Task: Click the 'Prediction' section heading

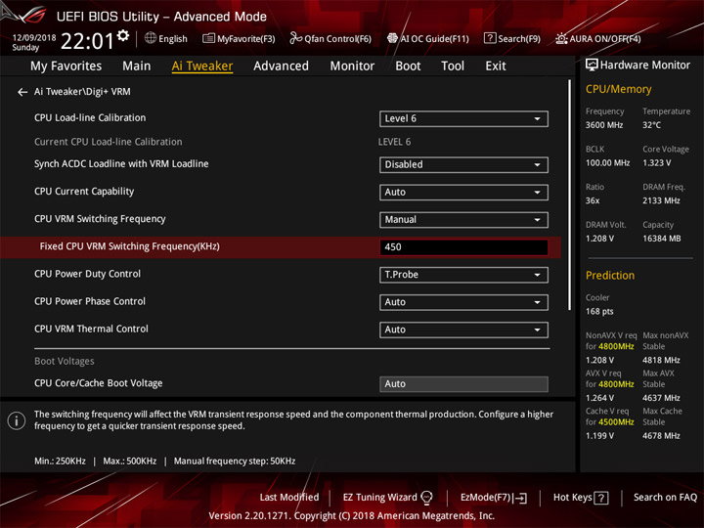Action: tap(610, 276)
